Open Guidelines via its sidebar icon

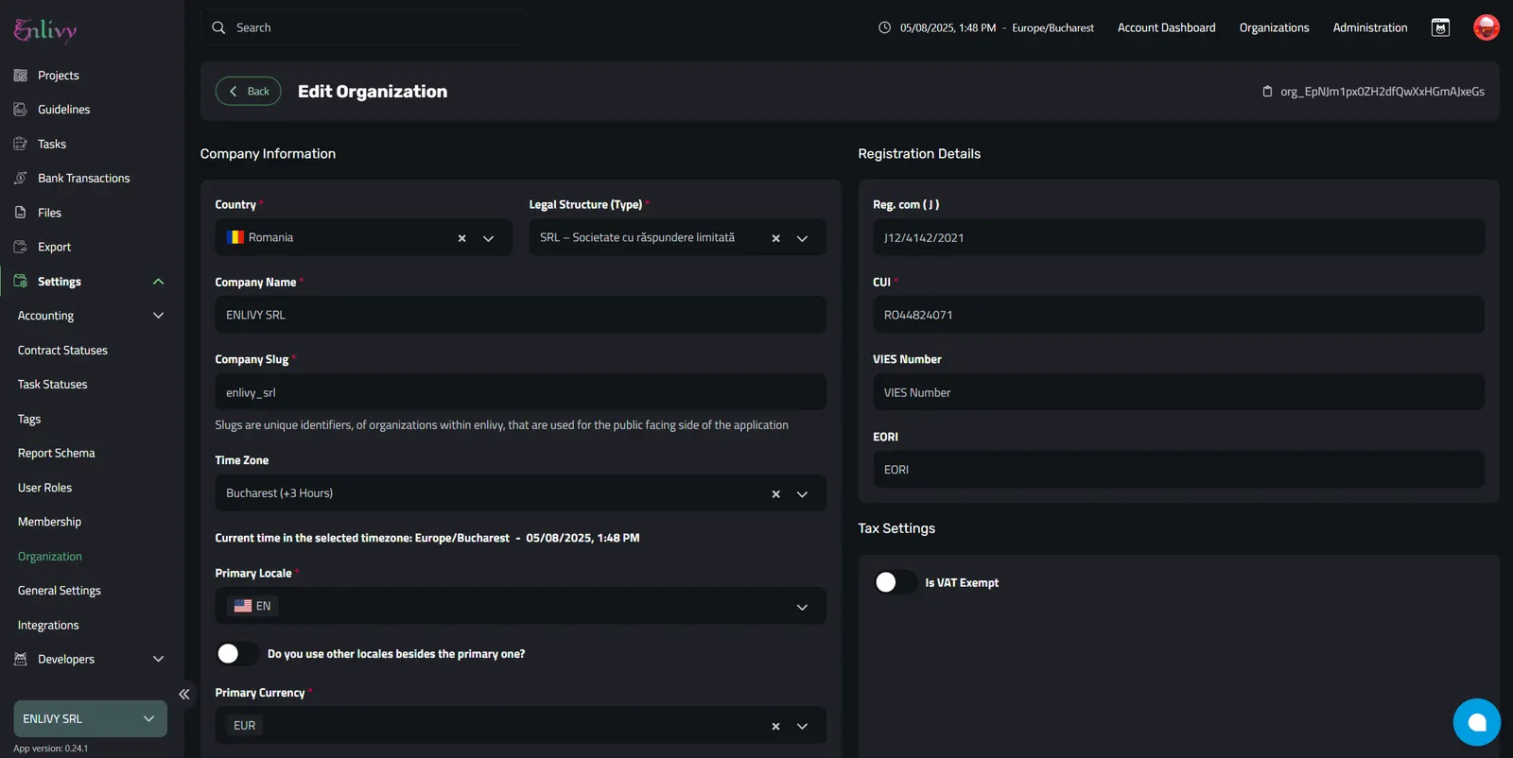[x=21, y=110]
